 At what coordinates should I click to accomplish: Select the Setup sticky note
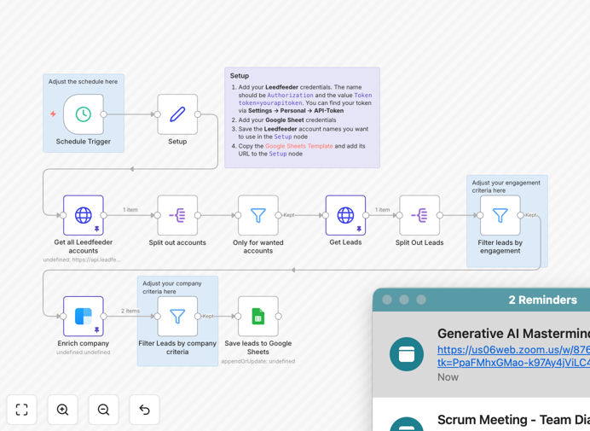302,118
